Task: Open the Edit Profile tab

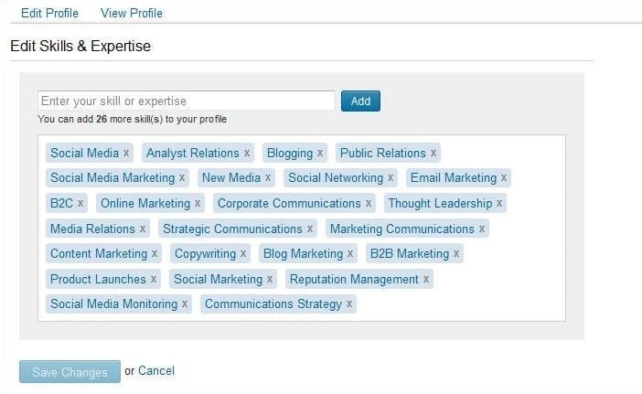Action: (x=49, y=13)
